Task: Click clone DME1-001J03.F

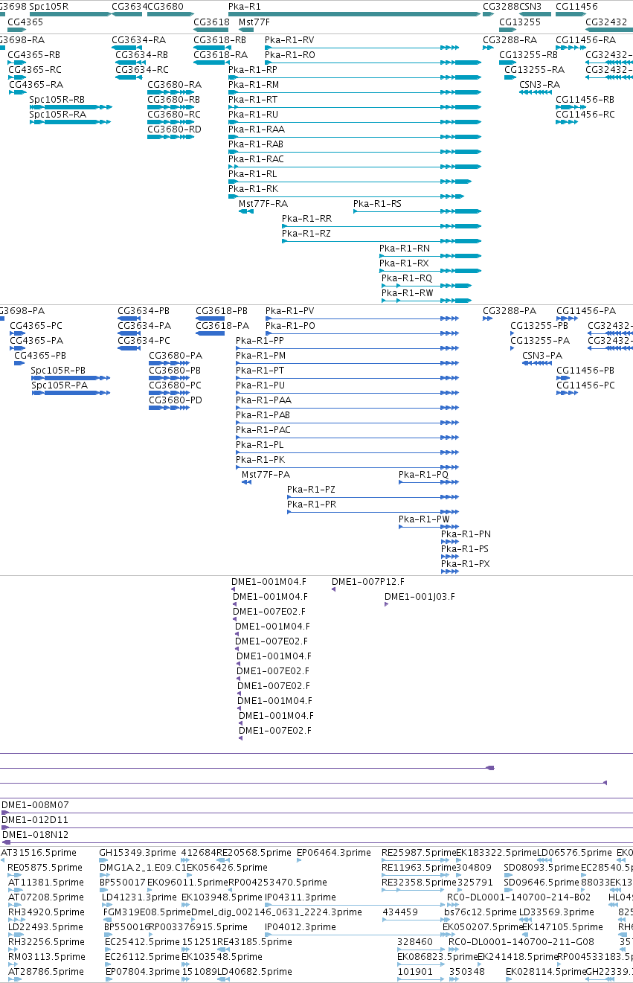Action: point(420,596)
